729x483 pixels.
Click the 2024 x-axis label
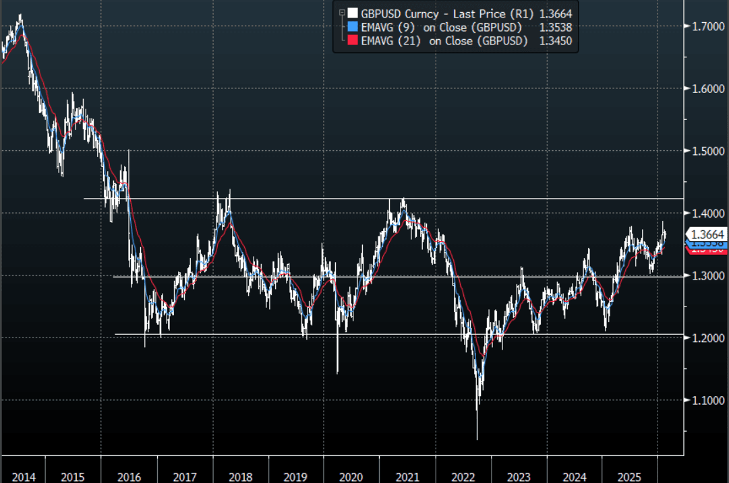[x=574, y=477]
